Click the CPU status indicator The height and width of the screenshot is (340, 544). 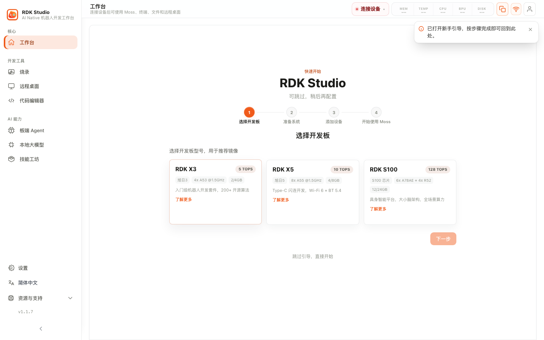tap(443, 9)
